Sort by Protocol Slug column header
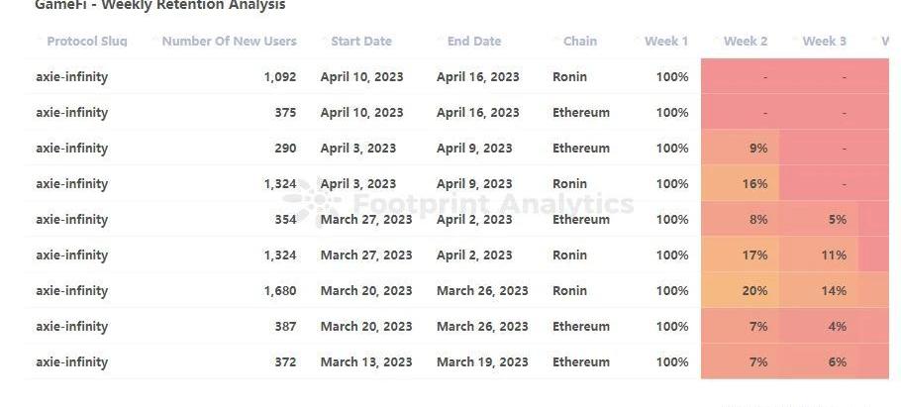 (x=87, y=42)
